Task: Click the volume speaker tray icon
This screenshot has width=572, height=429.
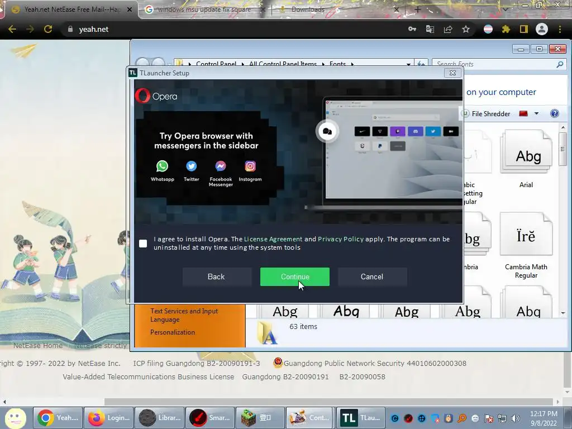Action: coord(516,418)
